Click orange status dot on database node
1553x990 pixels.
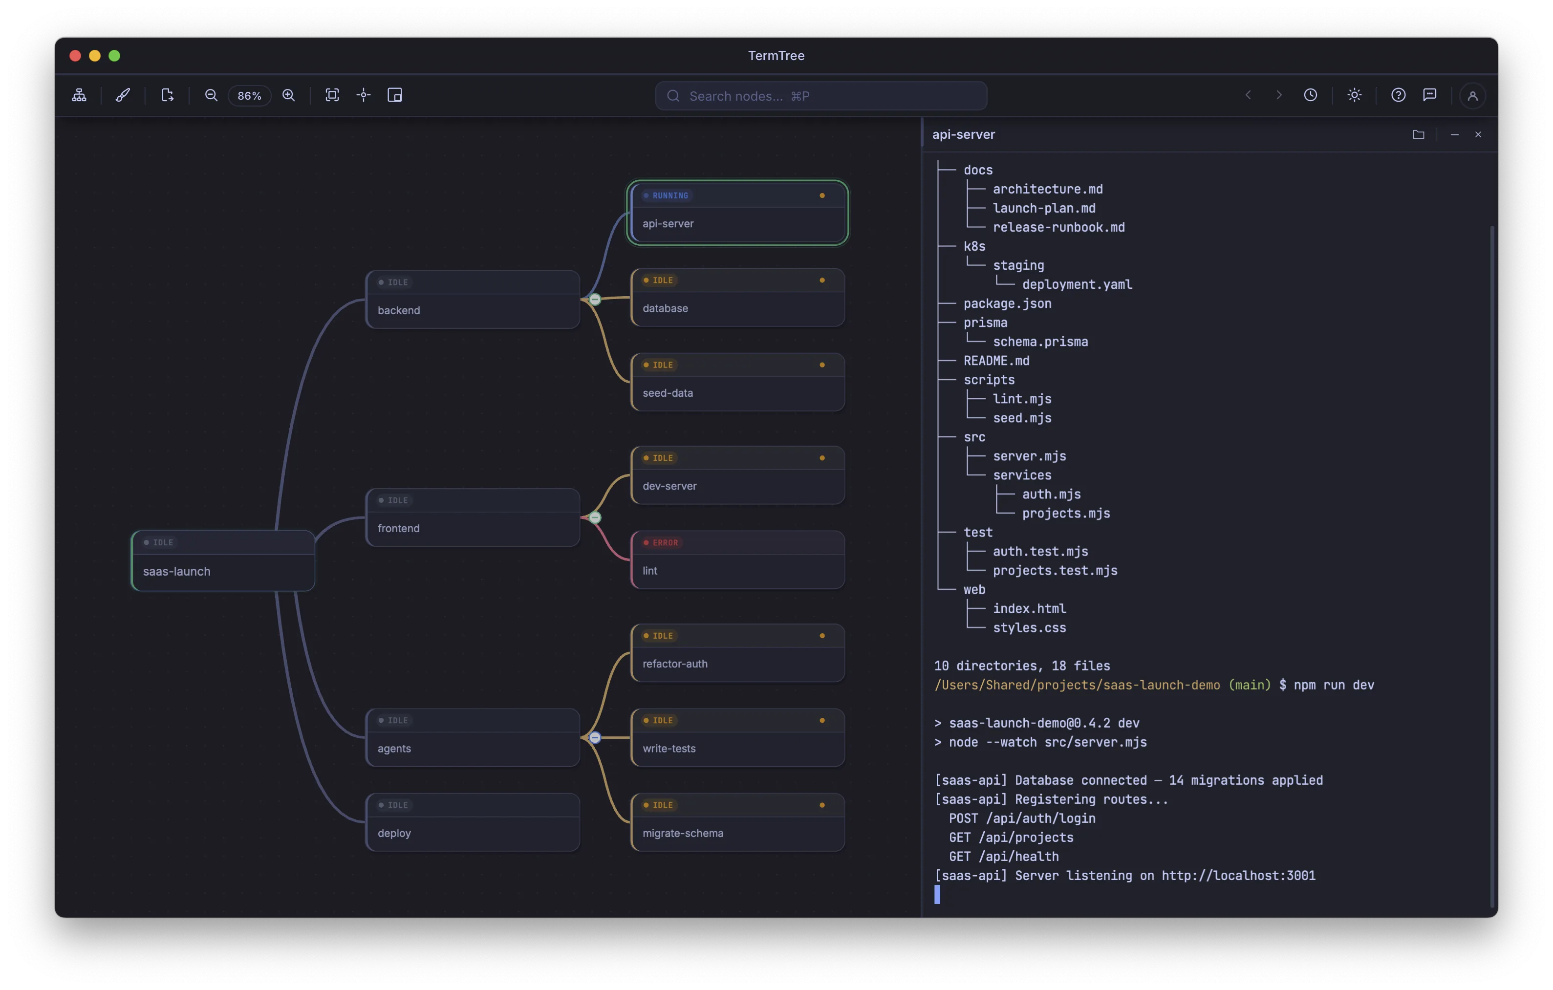point(822,280)
